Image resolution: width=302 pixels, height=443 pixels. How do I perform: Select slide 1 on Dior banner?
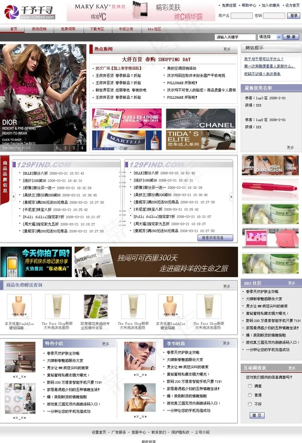(57, 148)
